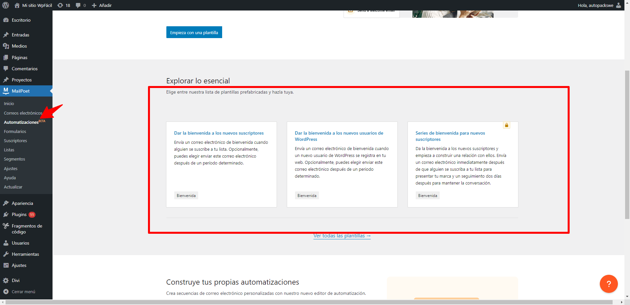Open MailPoet Ayuda submenu item
The image size is (630, 305).
tap(10, 178)
